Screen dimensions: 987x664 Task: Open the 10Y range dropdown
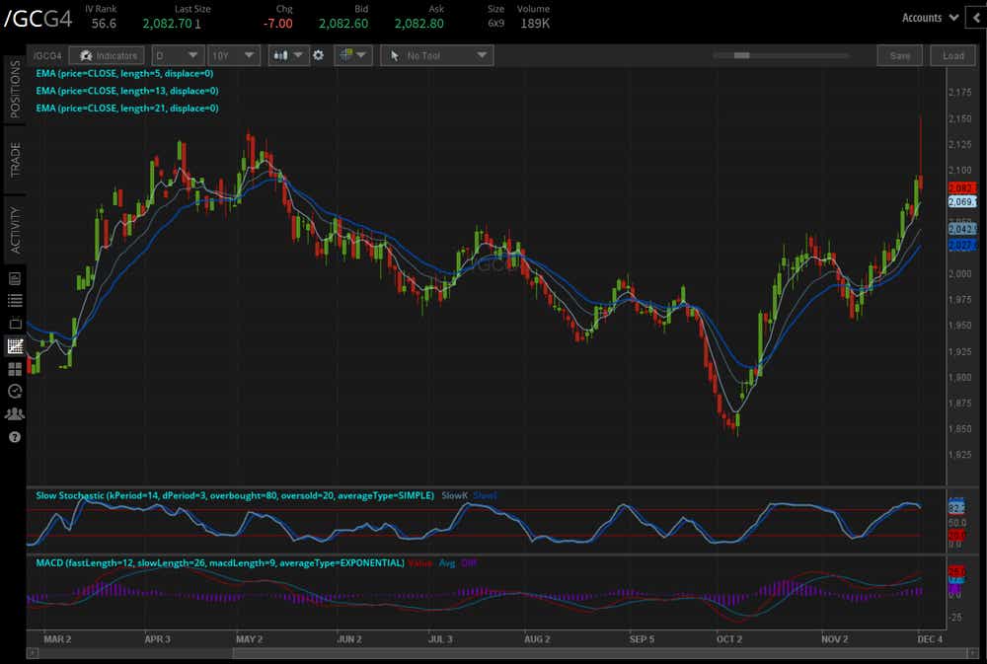click(233, 55)
